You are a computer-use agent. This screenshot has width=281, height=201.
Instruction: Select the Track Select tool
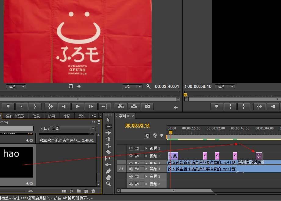coord(108,126)
